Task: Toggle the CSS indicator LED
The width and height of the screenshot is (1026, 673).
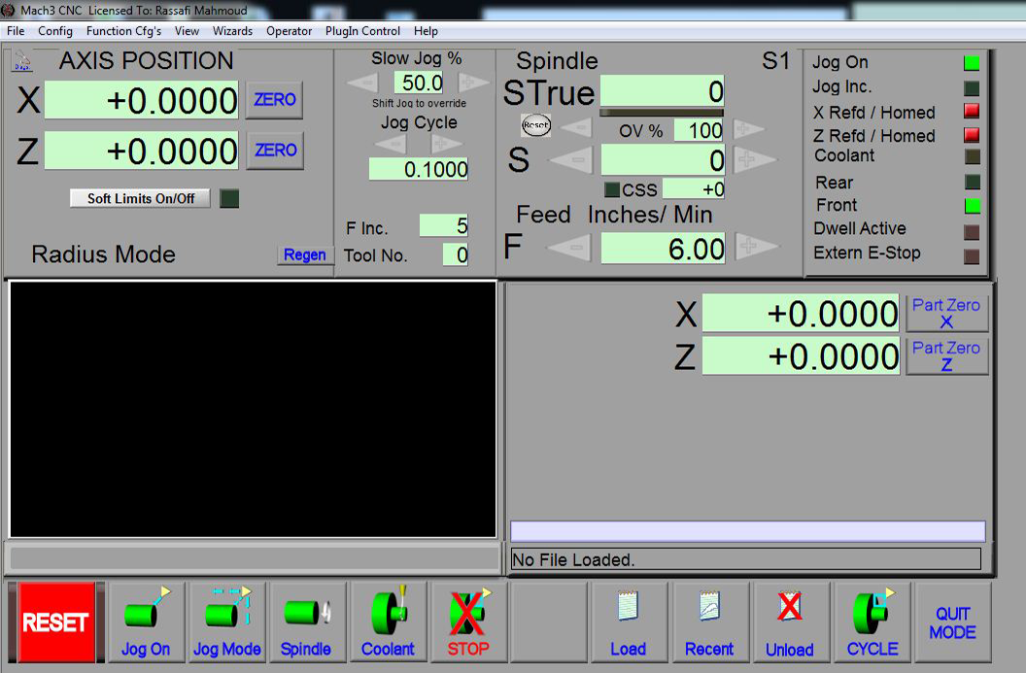Action: pyautogui.click(x=612, y=189)
